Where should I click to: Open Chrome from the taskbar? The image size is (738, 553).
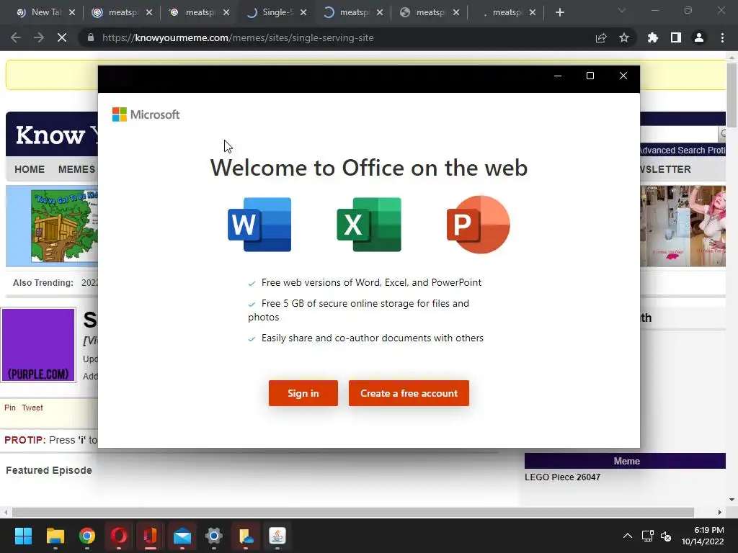pos(87,536)
